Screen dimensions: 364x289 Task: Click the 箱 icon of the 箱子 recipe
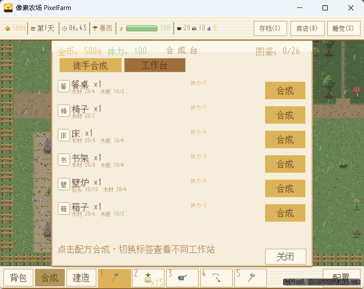tap(63, 209)
